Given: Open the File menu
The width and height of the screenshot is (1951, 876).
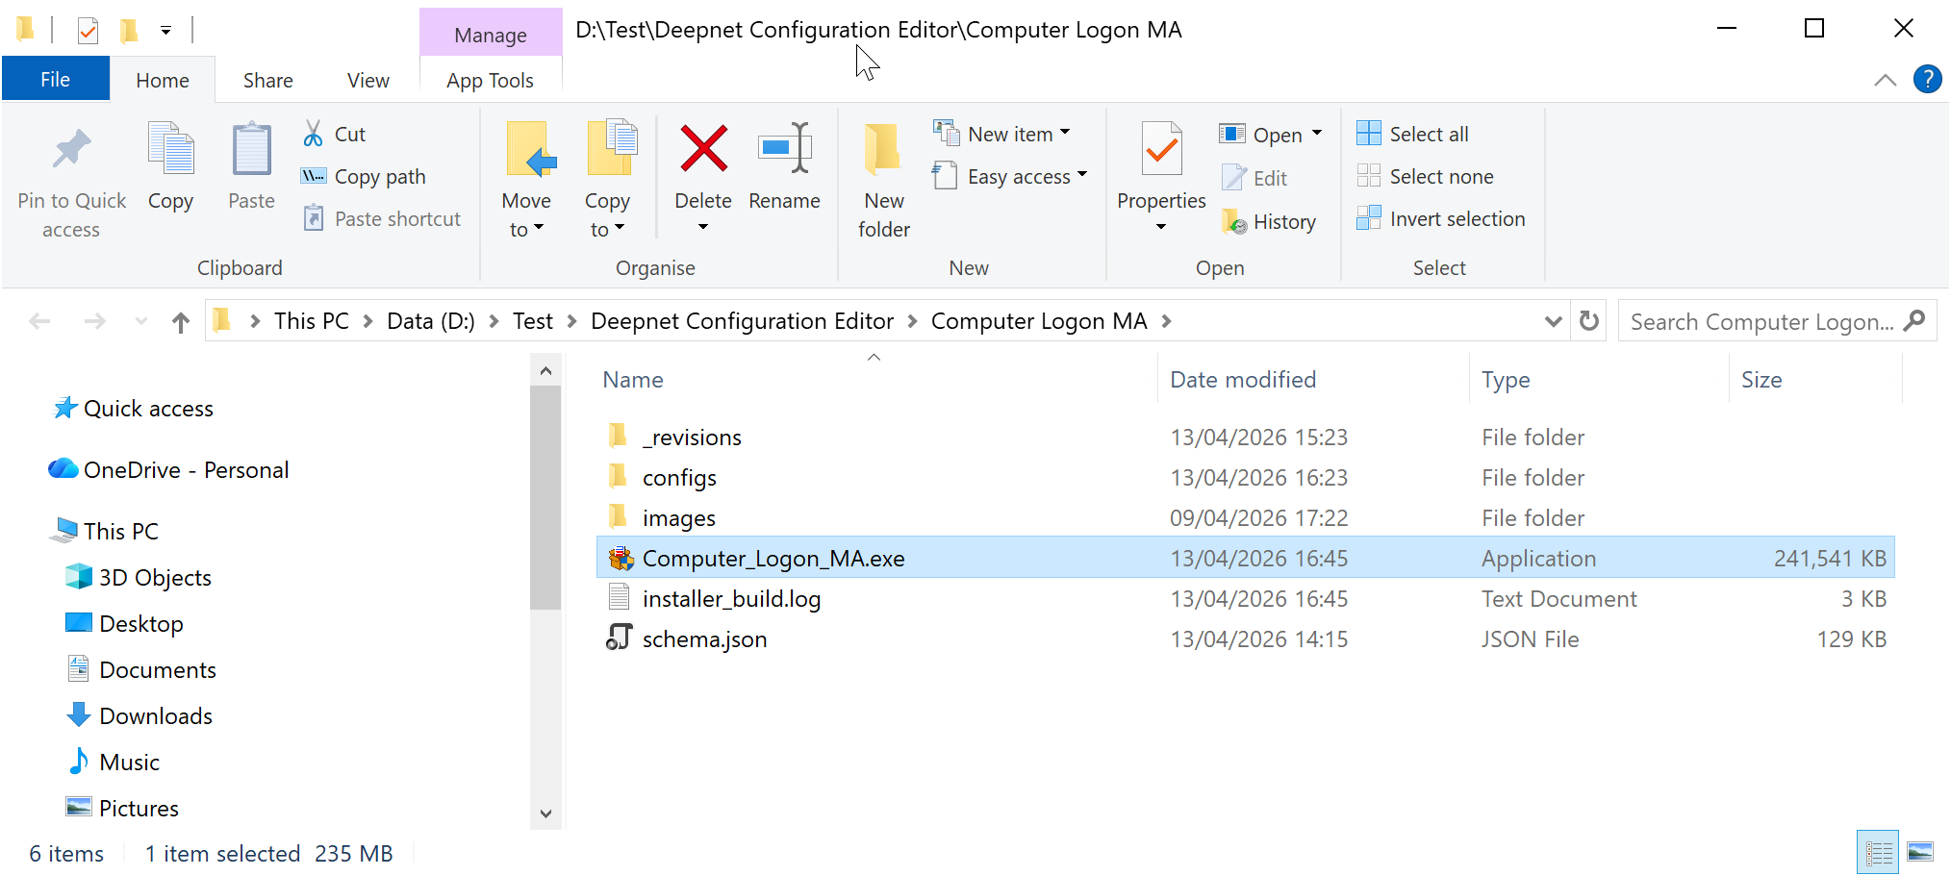Looking at the screenshot, I should click(x=55, y=80).
